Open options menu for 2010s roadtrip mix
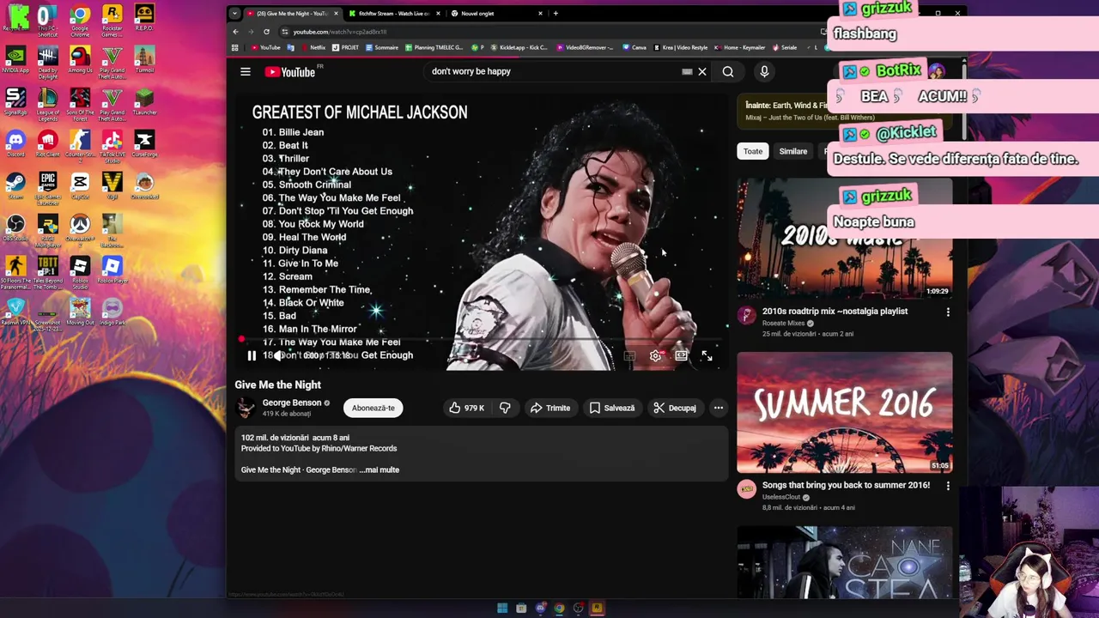 click(948, 312)
